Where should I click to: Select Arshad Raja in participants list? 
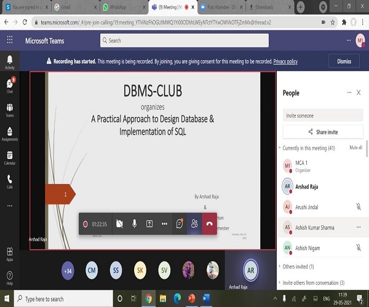click(x=323, y=187)
